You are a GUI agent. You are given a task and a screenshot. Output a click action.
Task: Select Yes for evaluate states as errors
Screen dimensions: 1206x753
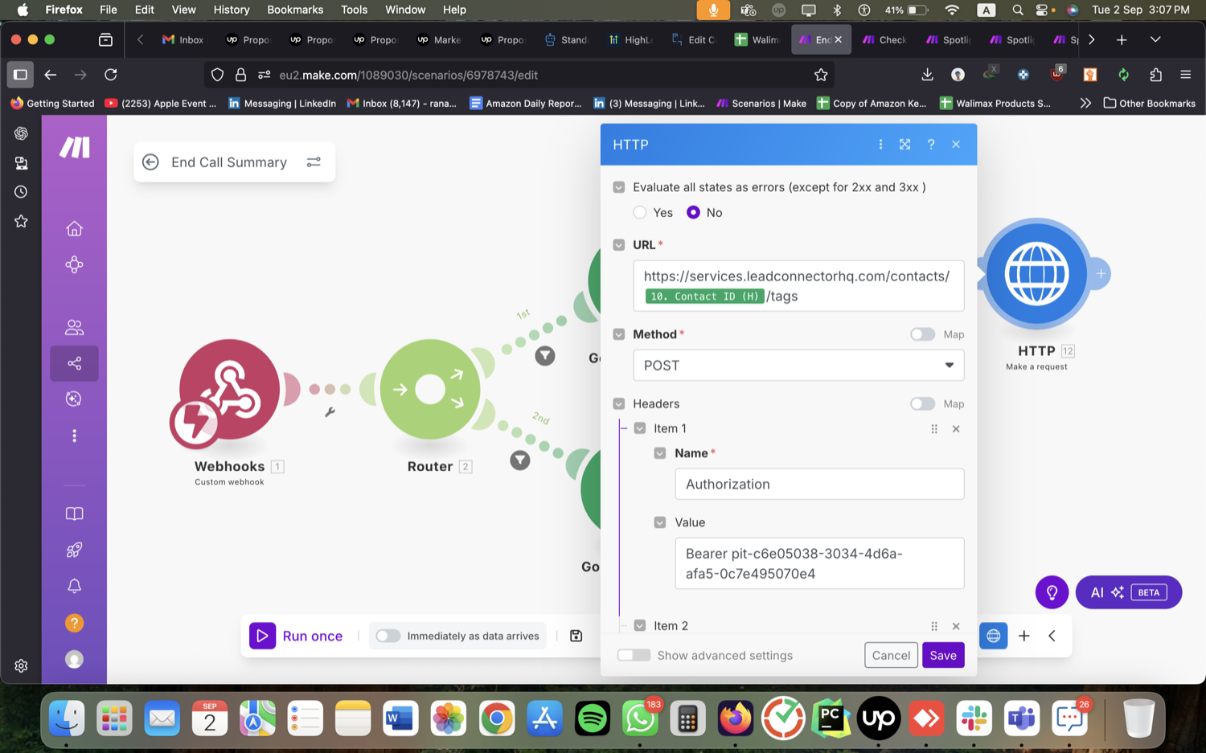[640, 212]
